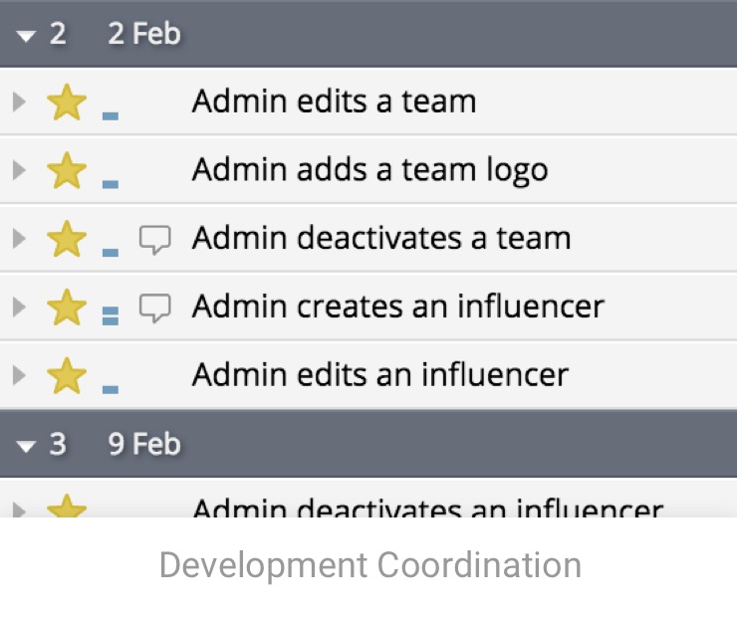Image resolution: width=737 pixels, height=617 pixels.
Task: Expand the Admin creates an influencer story
Action: (x=17, y=307)
